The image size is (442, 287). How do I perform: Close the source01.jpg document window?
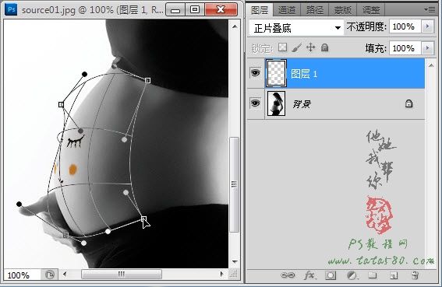coord(221,10)
